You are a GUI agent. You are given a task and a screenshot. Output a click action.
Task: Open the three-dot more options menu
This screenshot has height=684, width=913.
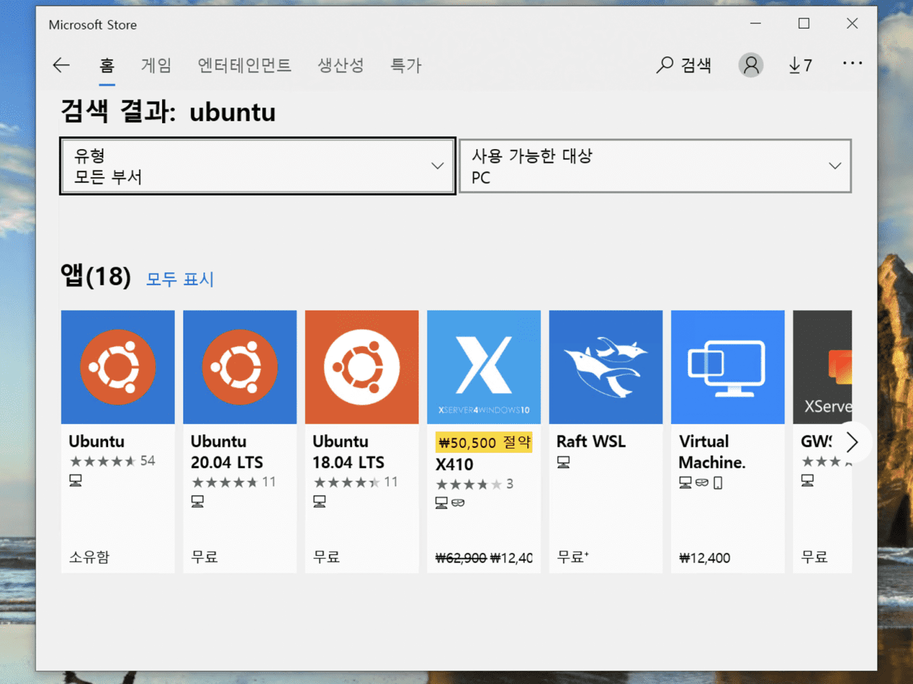click(852, 64)
